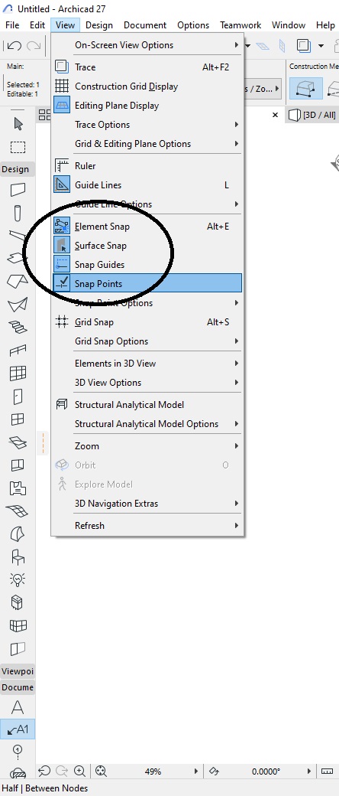Select the Stair tool
The image size is (339, 796).
18,327
